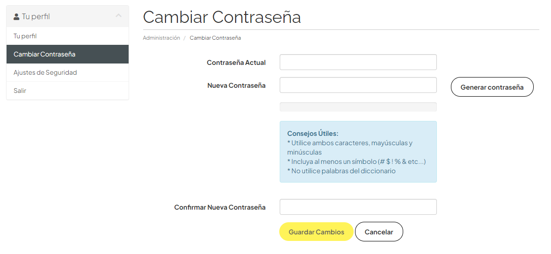551x254 pixels.
Task: Open the Tu perfil sidebar menu item
Action: (x=25, y=36)
